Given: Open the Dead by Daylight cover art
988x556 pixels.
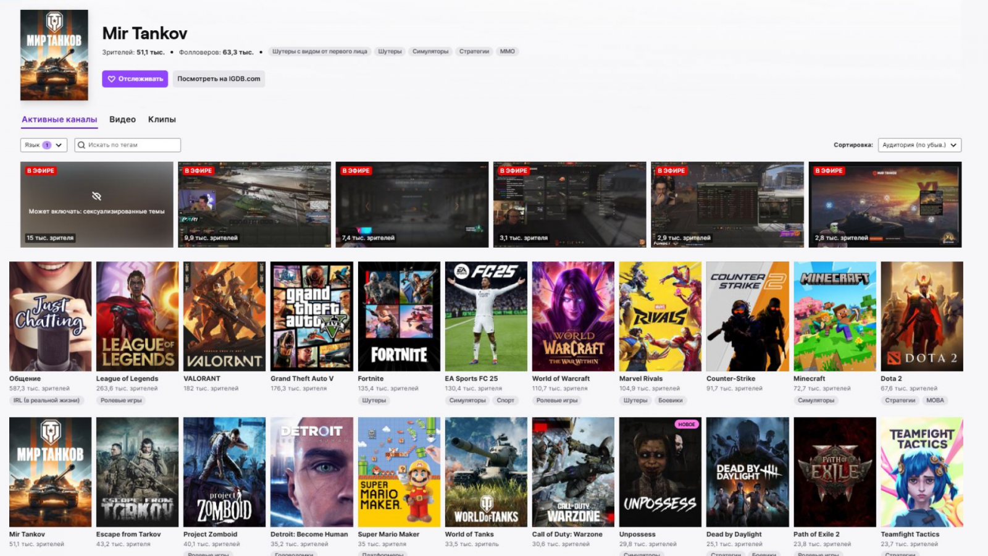Looking at the screenshot, I should (x=748, y=472).
